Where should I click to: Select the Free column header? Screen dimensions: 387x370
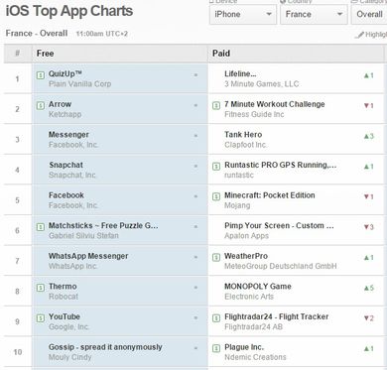tap(46, 54)
